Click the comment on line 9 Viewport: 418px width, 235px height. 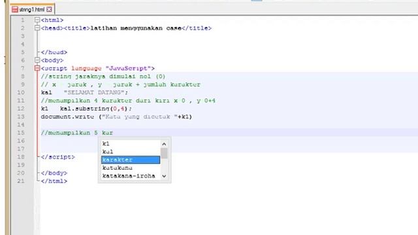(120, 84)
